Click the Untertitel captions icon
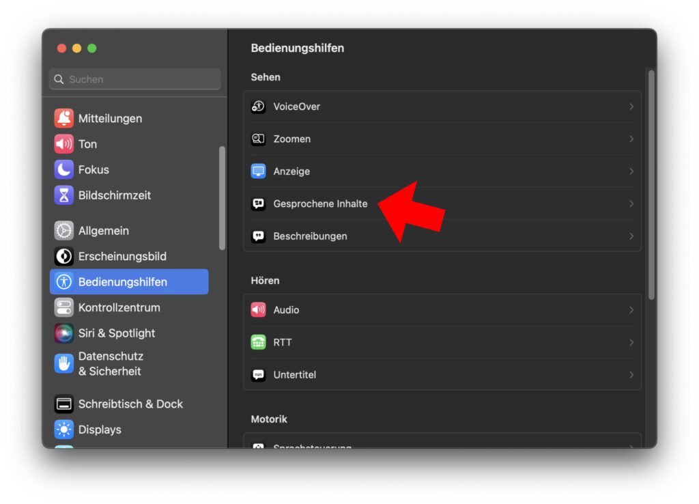 point(259,374)
